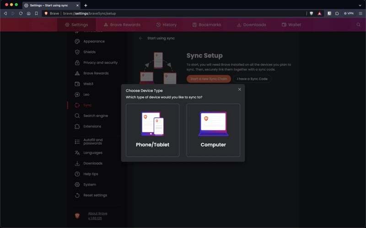Close the Choose Device Type dialog
The width and height of the screenshot is (366, 228).
(x=239, y=90)
